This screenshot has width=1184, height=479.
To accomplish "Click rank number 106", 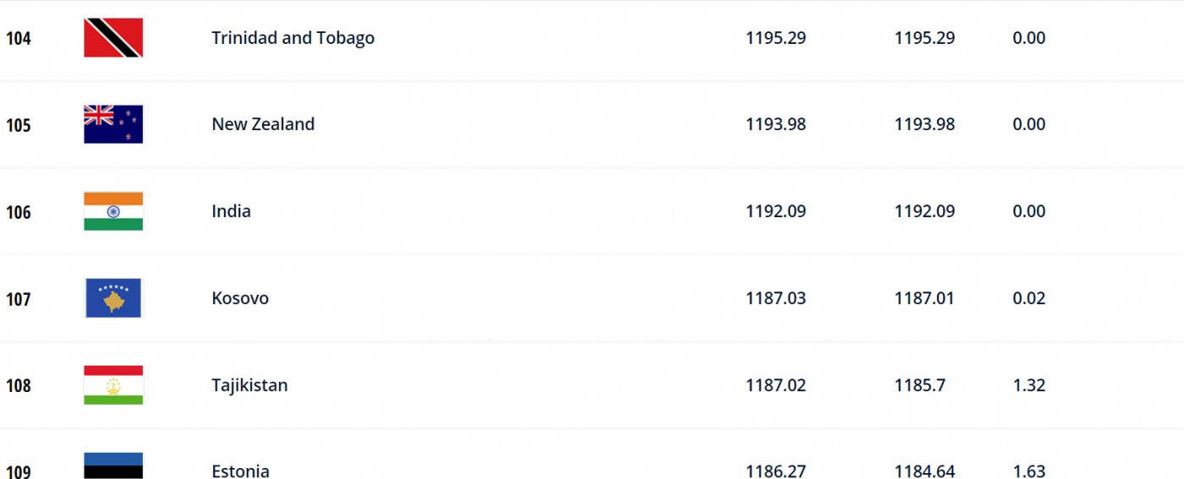I will pos(19,212).
